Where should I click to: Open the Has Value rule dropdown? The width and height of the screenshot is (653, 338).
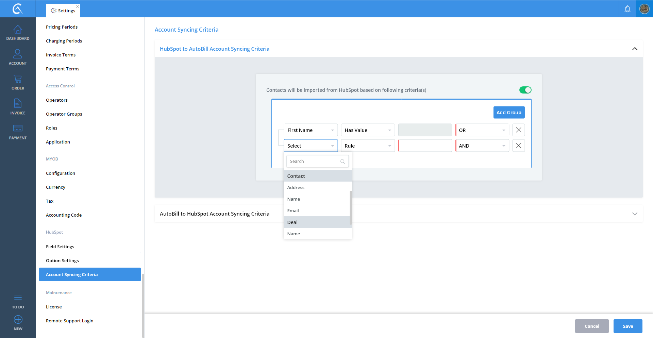(x=368, y=130)
